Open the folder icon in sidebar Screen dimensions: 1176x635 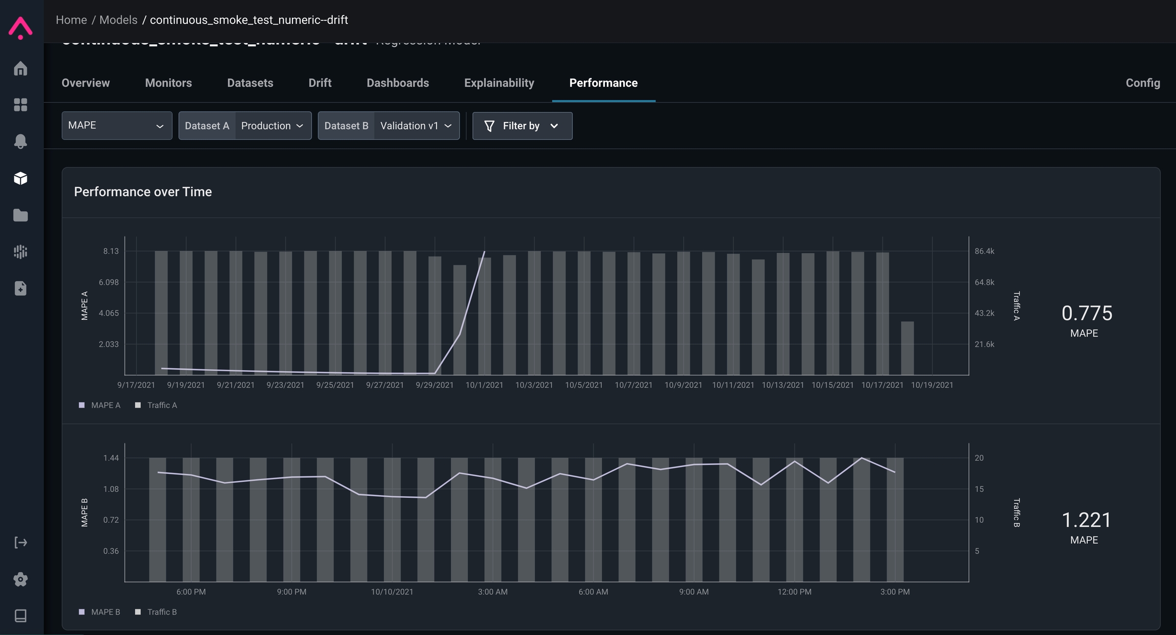pos(20,215)
